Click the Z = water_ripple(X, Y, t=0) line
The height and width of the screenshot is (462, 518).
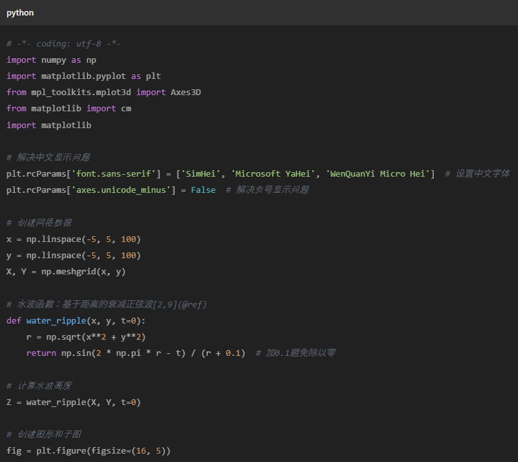tap(73, 402)
